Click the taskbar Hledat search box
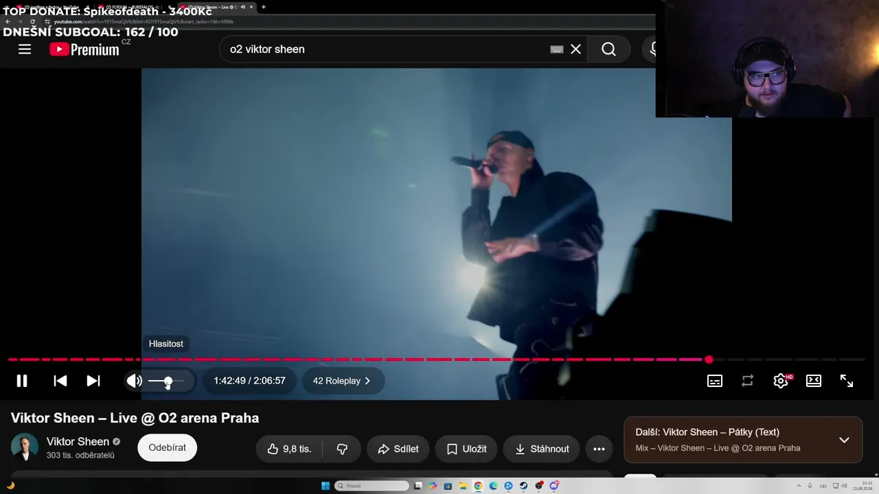 (x=372, y=486)
